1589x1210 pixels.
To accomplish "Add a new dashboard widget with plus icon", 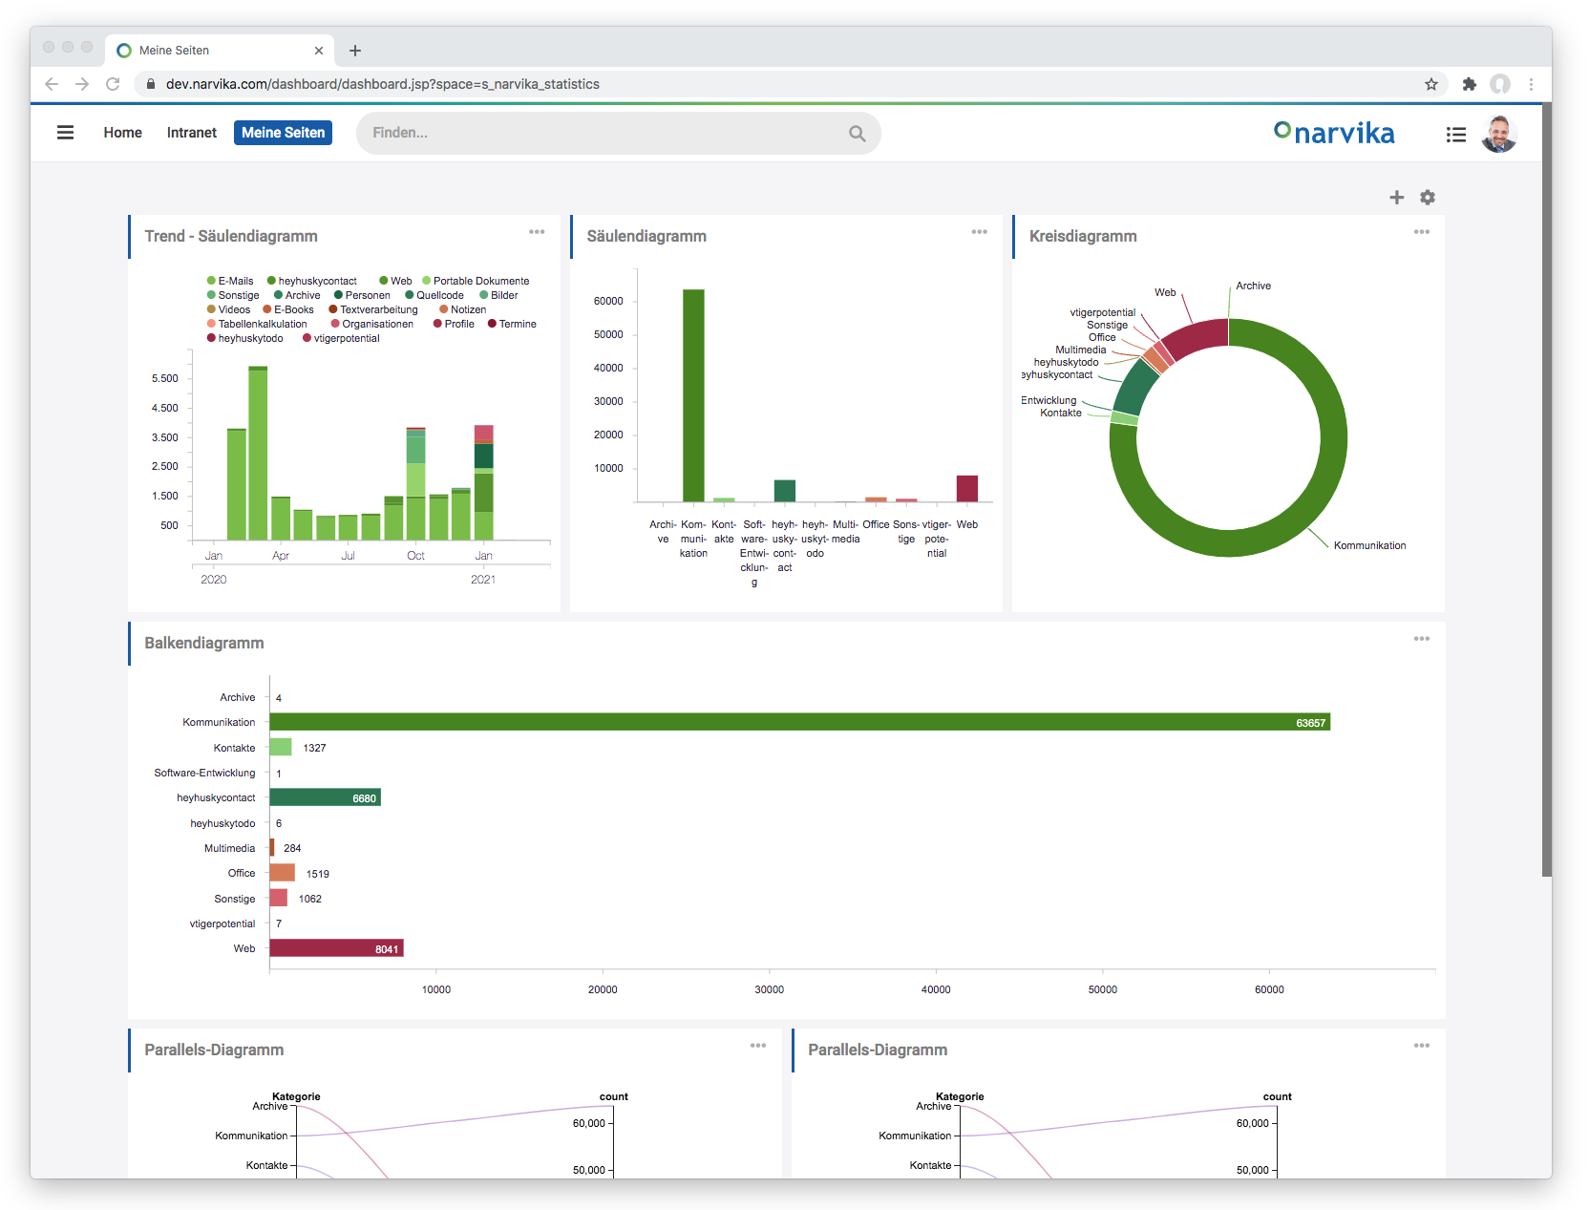I will click(x=1396, y=197).
